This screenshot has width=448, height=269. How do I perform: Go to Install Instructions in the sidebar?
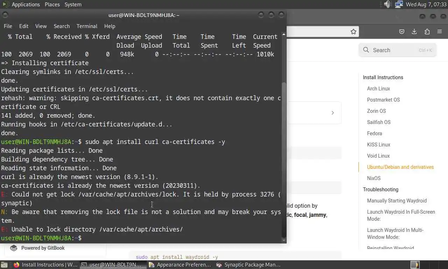coord(383,77)
